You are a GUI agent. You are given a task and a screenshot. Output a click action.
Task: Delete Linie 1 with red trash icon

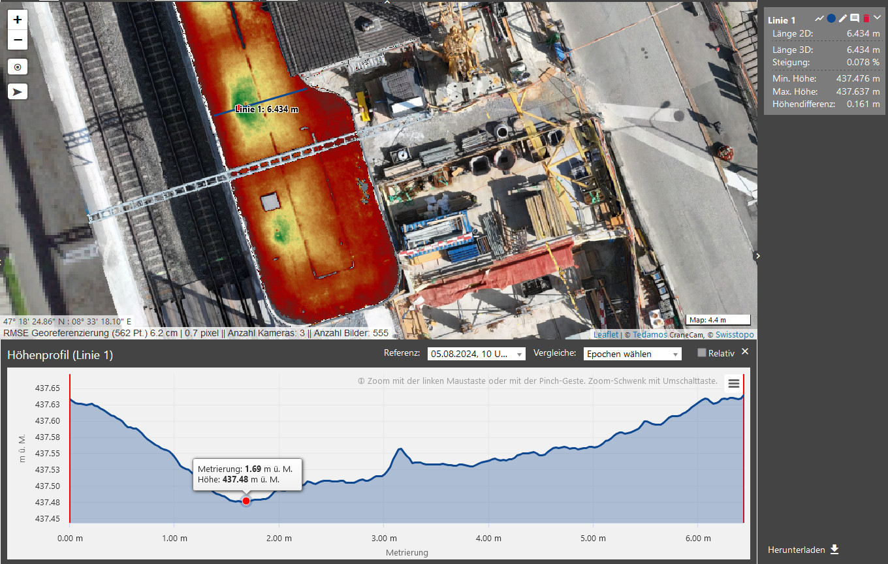click(x=866, y=19)
